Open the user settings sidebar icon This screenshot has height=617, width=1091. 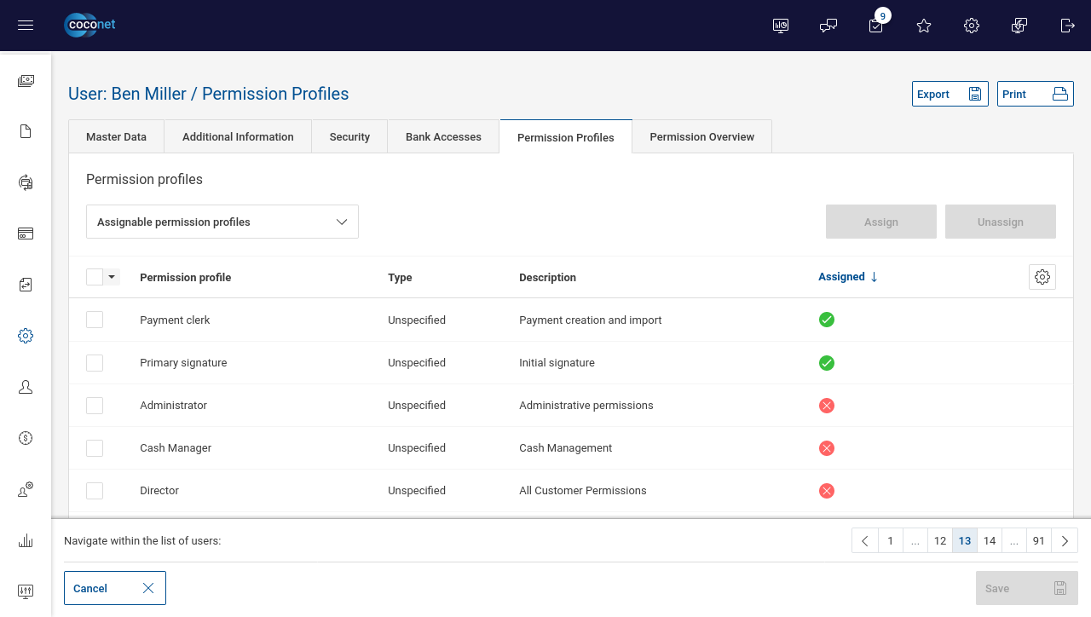tap(26, 489)
